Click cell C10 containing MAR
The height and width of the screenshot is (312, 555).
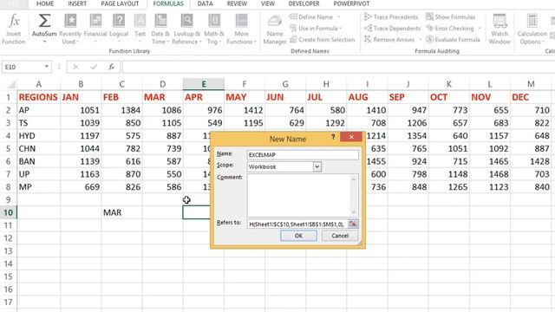[x=121, y=212]
